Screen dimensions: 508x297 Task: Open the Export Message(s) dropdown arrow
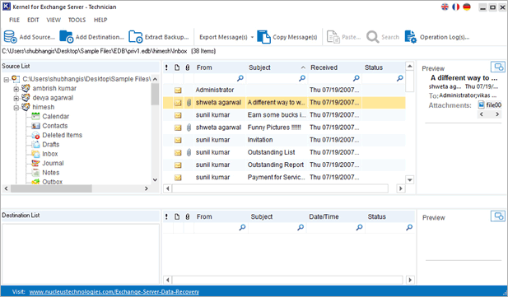coord(252,37)
